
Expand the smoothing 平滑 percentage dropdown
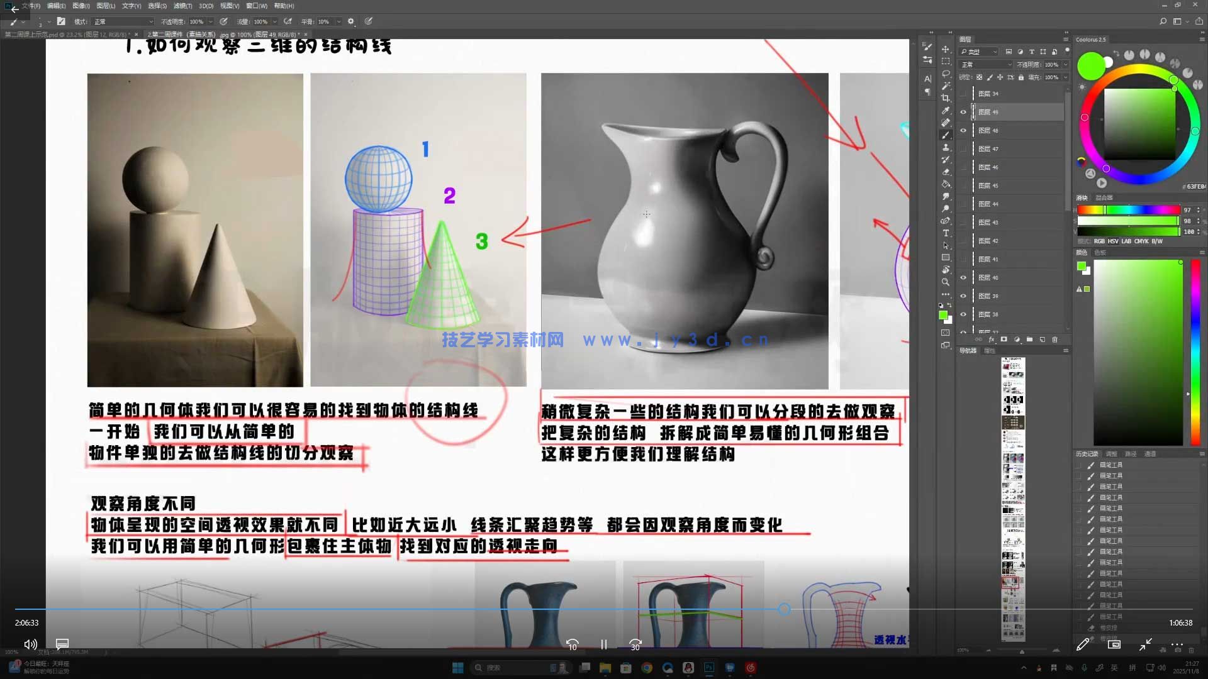pos(338,21)
